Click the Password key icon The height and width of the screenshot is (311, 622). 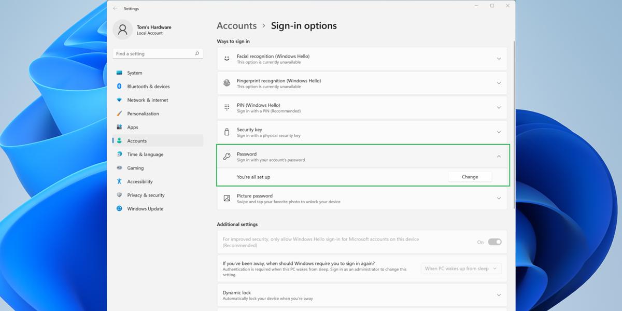pyautogui.click(x=227, y=157)
